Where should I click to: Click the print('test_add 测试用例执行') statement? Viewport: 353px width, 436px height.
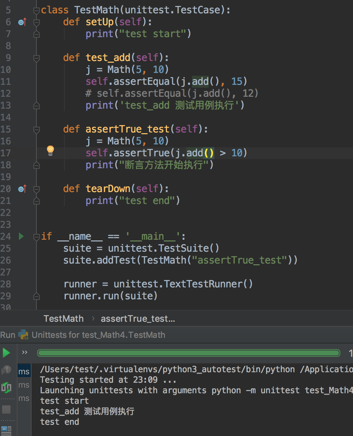point(165,105)
